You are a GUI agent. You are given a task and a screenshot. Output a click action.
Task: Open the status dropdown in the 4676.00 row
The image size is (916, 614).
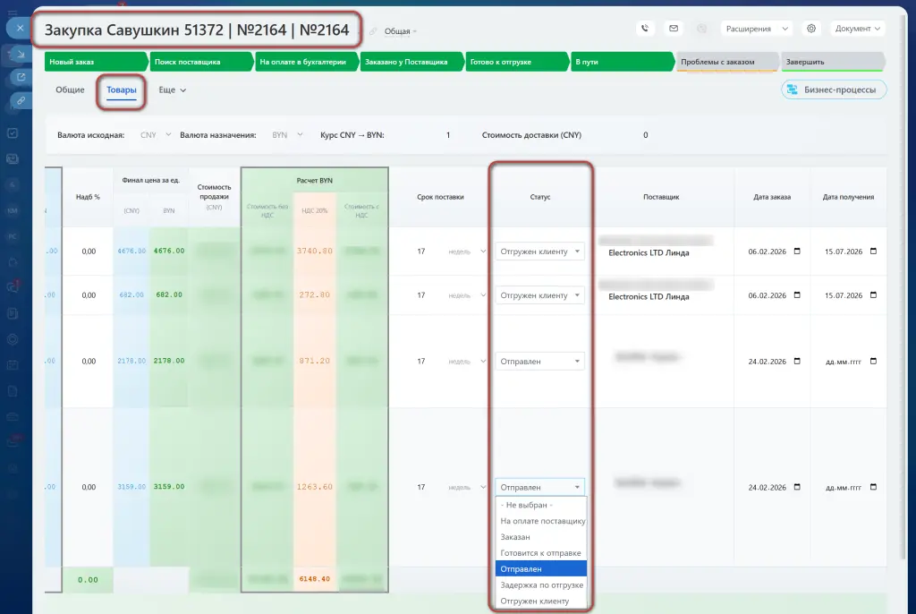(x=539, y=252)
